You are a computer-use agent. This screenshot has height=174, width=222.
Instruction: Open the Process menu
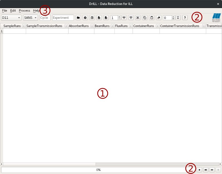coord(24,11)
